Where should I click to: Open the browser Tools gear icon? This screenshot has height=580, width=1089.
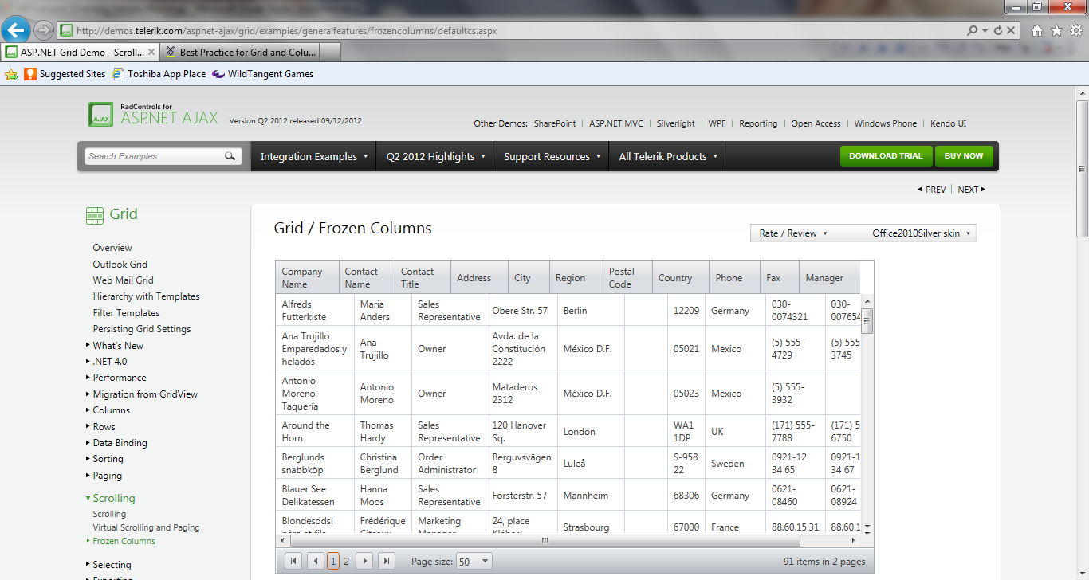pos(1075,31)
